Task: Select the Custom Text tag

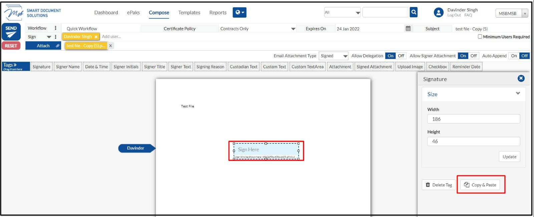Action: 274,67
